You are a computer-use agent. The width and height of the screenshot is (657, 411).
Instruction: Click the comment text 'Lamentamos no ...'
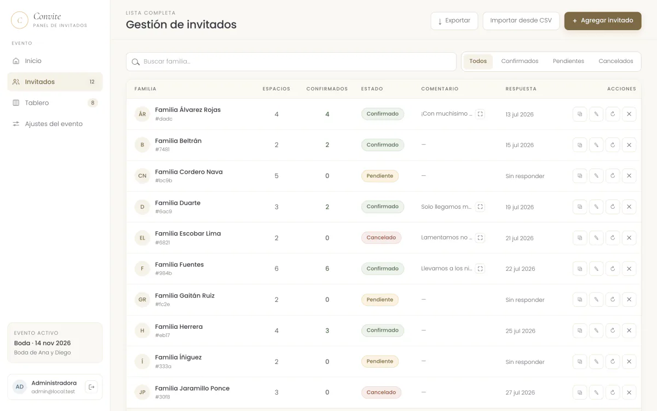(x=446, y=238)
